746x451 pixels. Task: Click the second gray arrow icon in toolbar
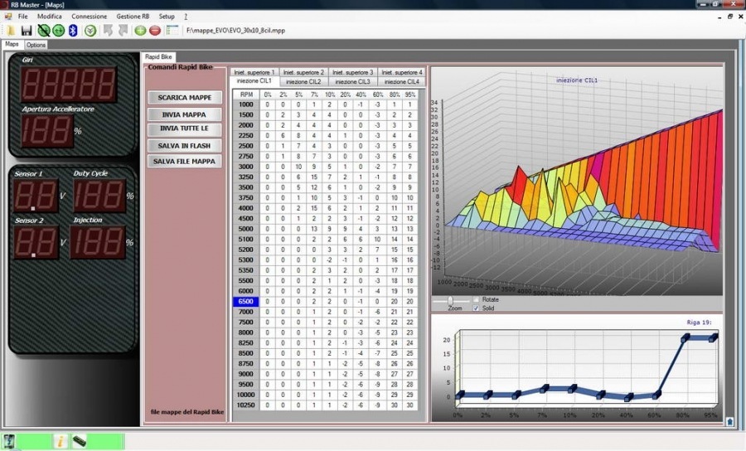124,31
